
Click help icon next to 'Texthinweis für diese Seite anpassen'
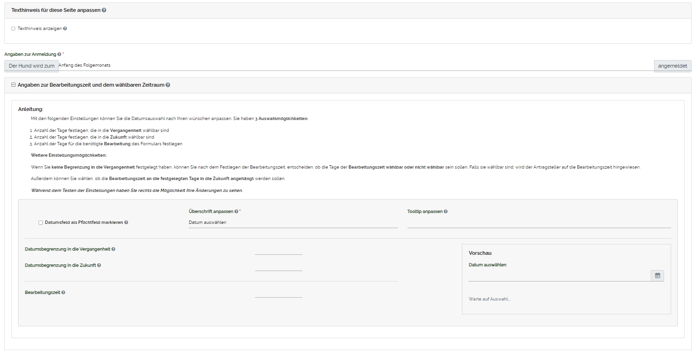104,10
